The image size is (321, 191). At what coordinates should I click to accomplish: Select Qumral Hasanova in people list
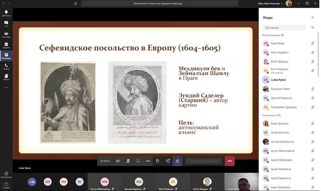pos(289,98)
